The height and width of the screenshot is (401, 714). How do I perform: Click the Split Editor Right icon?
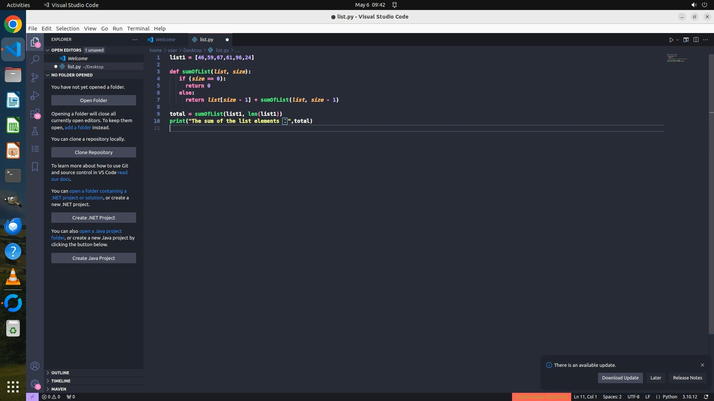[x=696, y=40]
